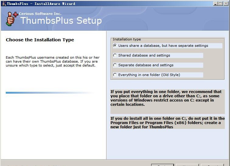Viewport: 230px width, 166px height.
Task: Click the 'Choose the Installation Type' heading
Action: coord(40,40)
